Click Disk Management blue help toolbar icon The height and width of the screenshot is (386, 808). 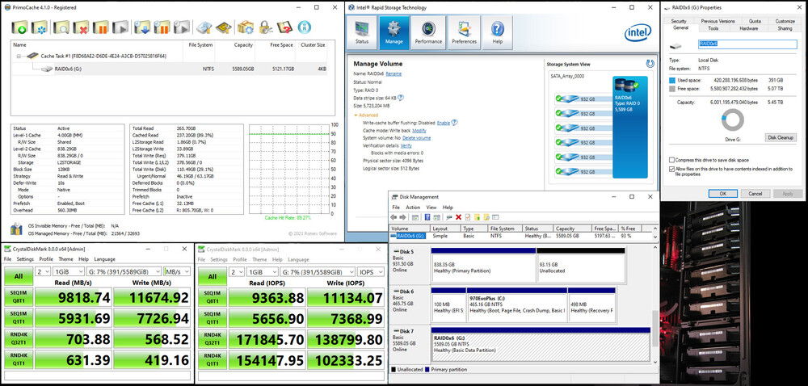427,217
